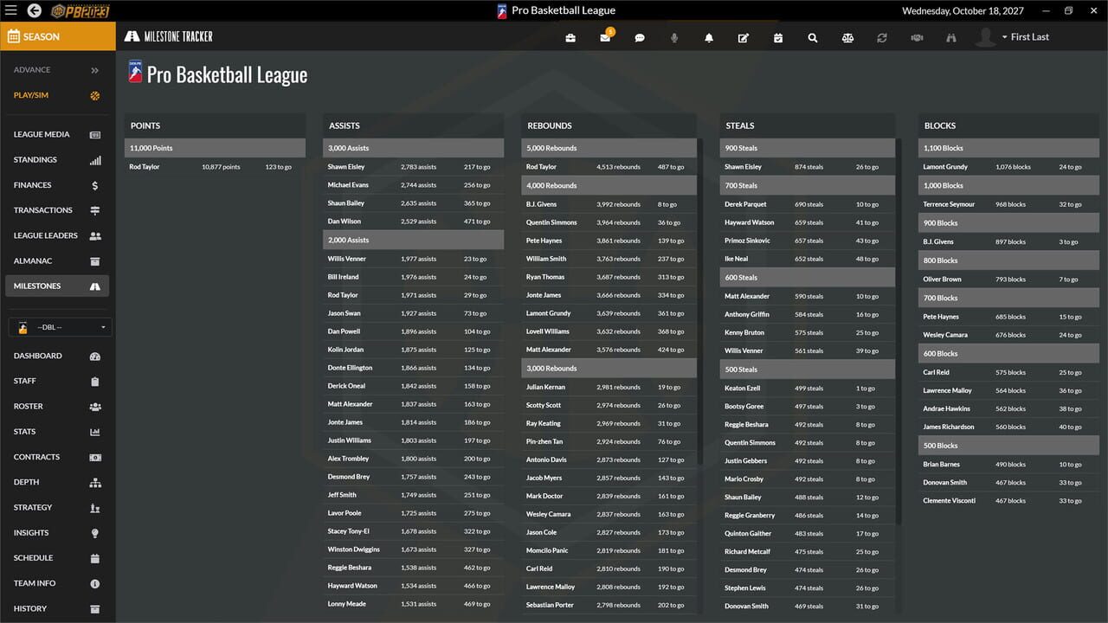The height and width of the screenshot is (623, 1108).
Task: Click the microphone icon
Action: pos(674,37)
